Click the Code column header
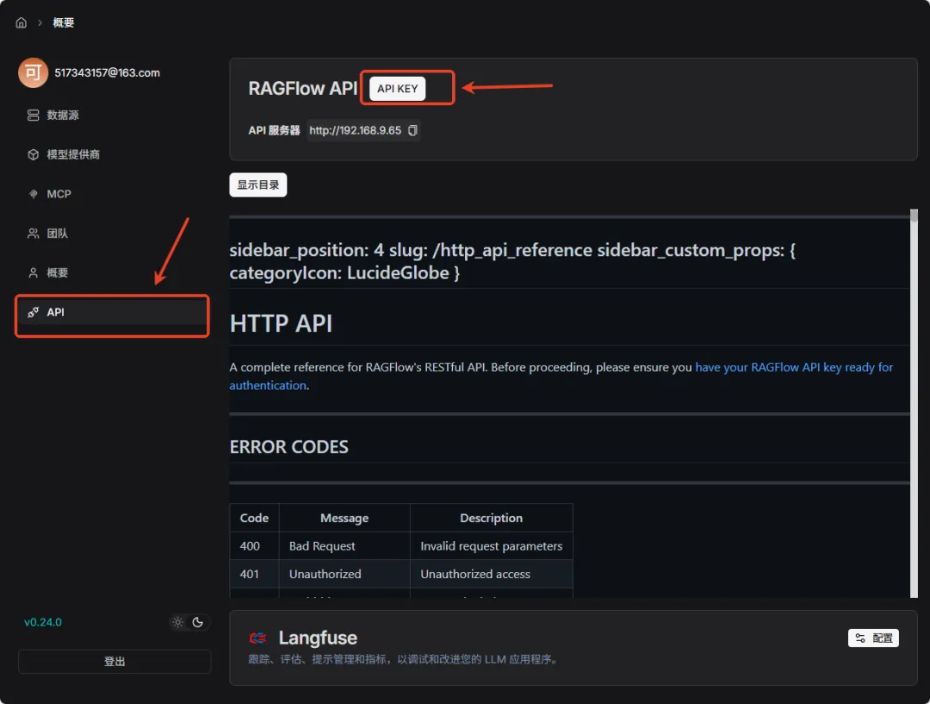The width and height of the screenshot is (930, 704). [254, 518]
